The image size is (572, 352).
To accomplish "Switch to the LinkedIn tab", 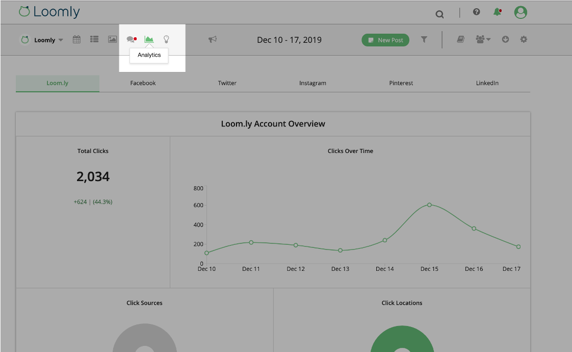I will coord(487,83).
